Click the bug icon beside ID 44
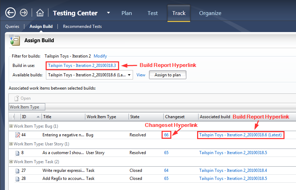Viewport: 296px width, 190px height. (x=17, y=135)
